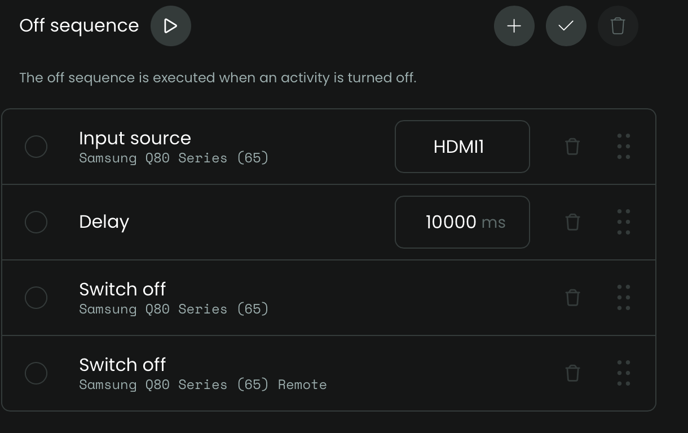Image resolution: width=688 pixels, height=433 pixels.
Task: Edit the 10000 ms delay field
Action: 462,222
